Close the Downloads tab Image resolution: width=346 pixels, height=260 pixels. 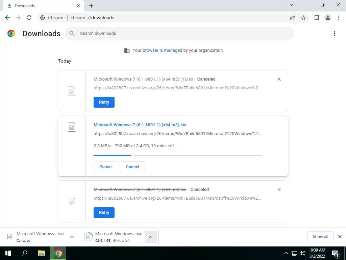tap(78, 6)
